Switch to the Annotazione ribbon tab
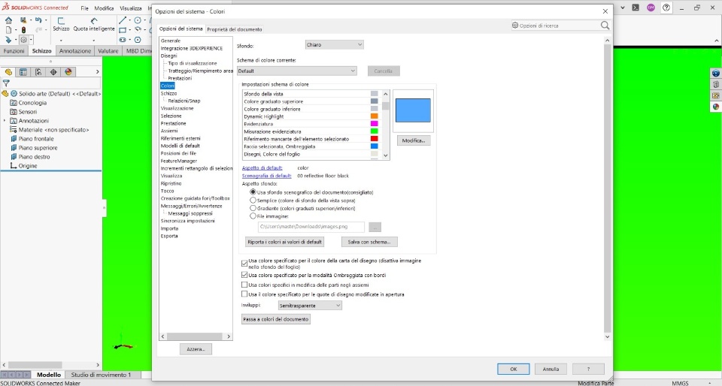Image resolution: width=722 pixels, height=386 pixels. click(75, 51)
